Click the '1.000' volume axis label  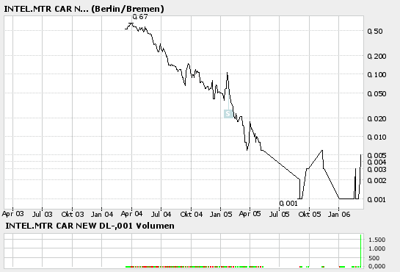377,248
